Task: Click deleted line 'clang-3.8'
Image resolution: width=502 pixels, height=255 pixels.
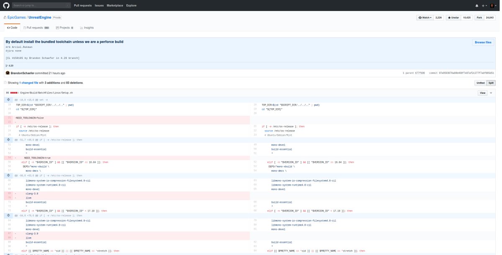Action: 32,194
